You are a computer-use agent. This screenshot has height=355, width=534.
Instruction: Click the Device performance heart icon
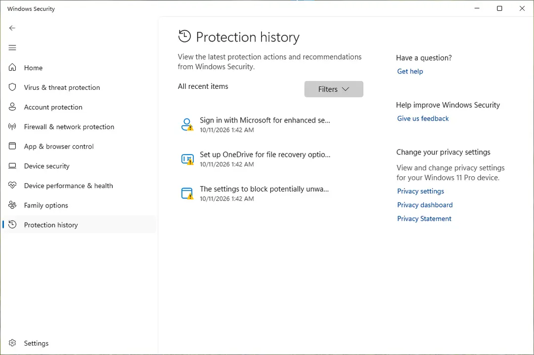(x=12, y=185)
